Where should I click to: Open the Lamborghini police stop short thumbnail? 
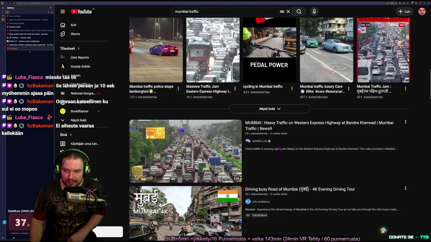pos(156,50)
